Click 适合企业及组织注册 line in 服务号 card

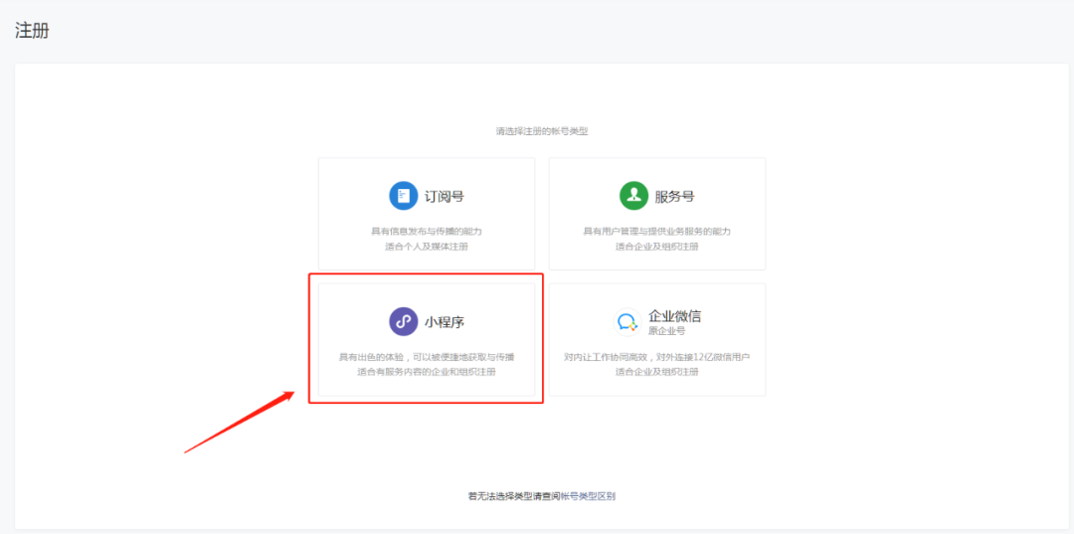pos(656,246)
